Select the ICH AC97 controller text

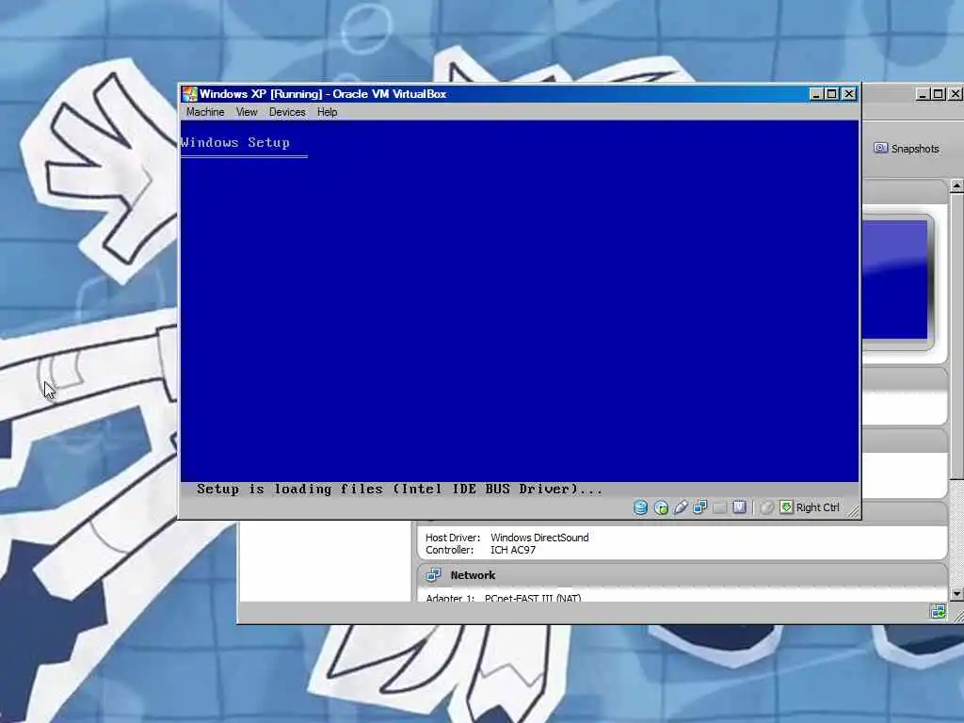(513, 550)
